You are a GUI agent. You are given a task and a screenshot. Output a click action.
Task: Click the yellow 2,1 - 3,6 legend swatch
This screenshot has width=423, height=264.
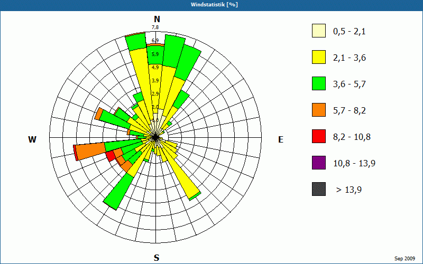[319, 57]
